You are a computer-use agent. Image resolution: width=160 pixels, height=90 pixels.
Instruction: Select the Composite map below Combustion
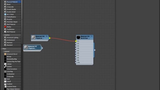(12, 76)
